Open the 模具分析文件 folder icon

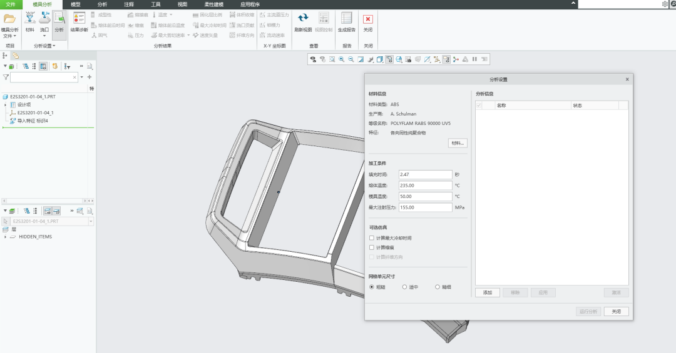(9, 19)
